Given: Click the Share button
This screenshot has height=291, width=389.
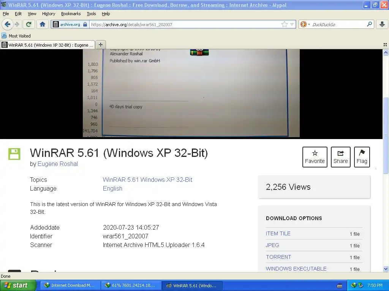Looking at the screenshot, I should coord(340,157).
